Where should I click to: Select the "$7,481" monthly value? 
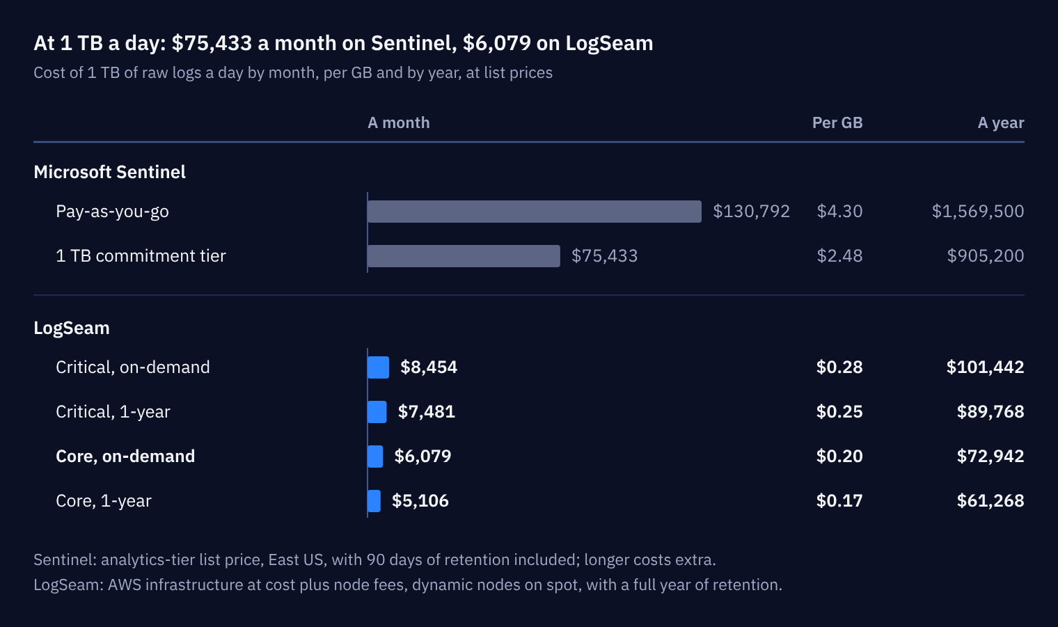click(x=427, y=412)
